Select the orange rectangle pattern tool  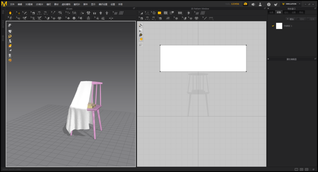coord(159,13)
